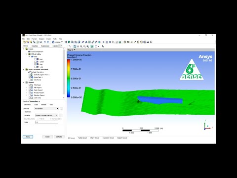This screenshot has width=237, height=178.
Task: Open the Tools menu
Action: [55, 39]
